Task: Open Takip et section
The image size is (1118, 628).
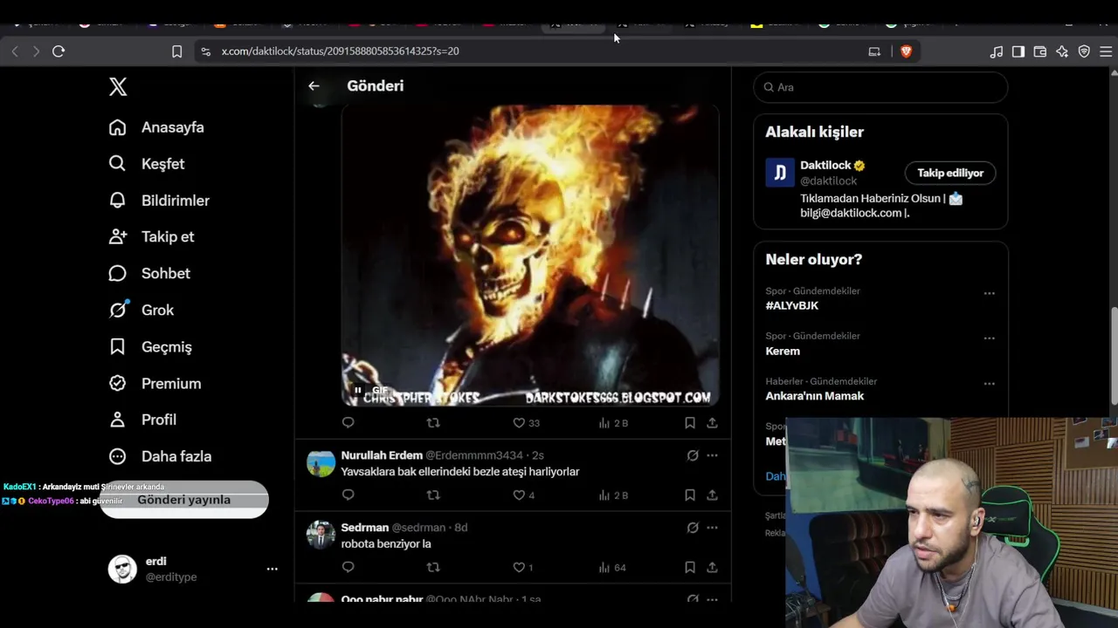Action: 151,236
